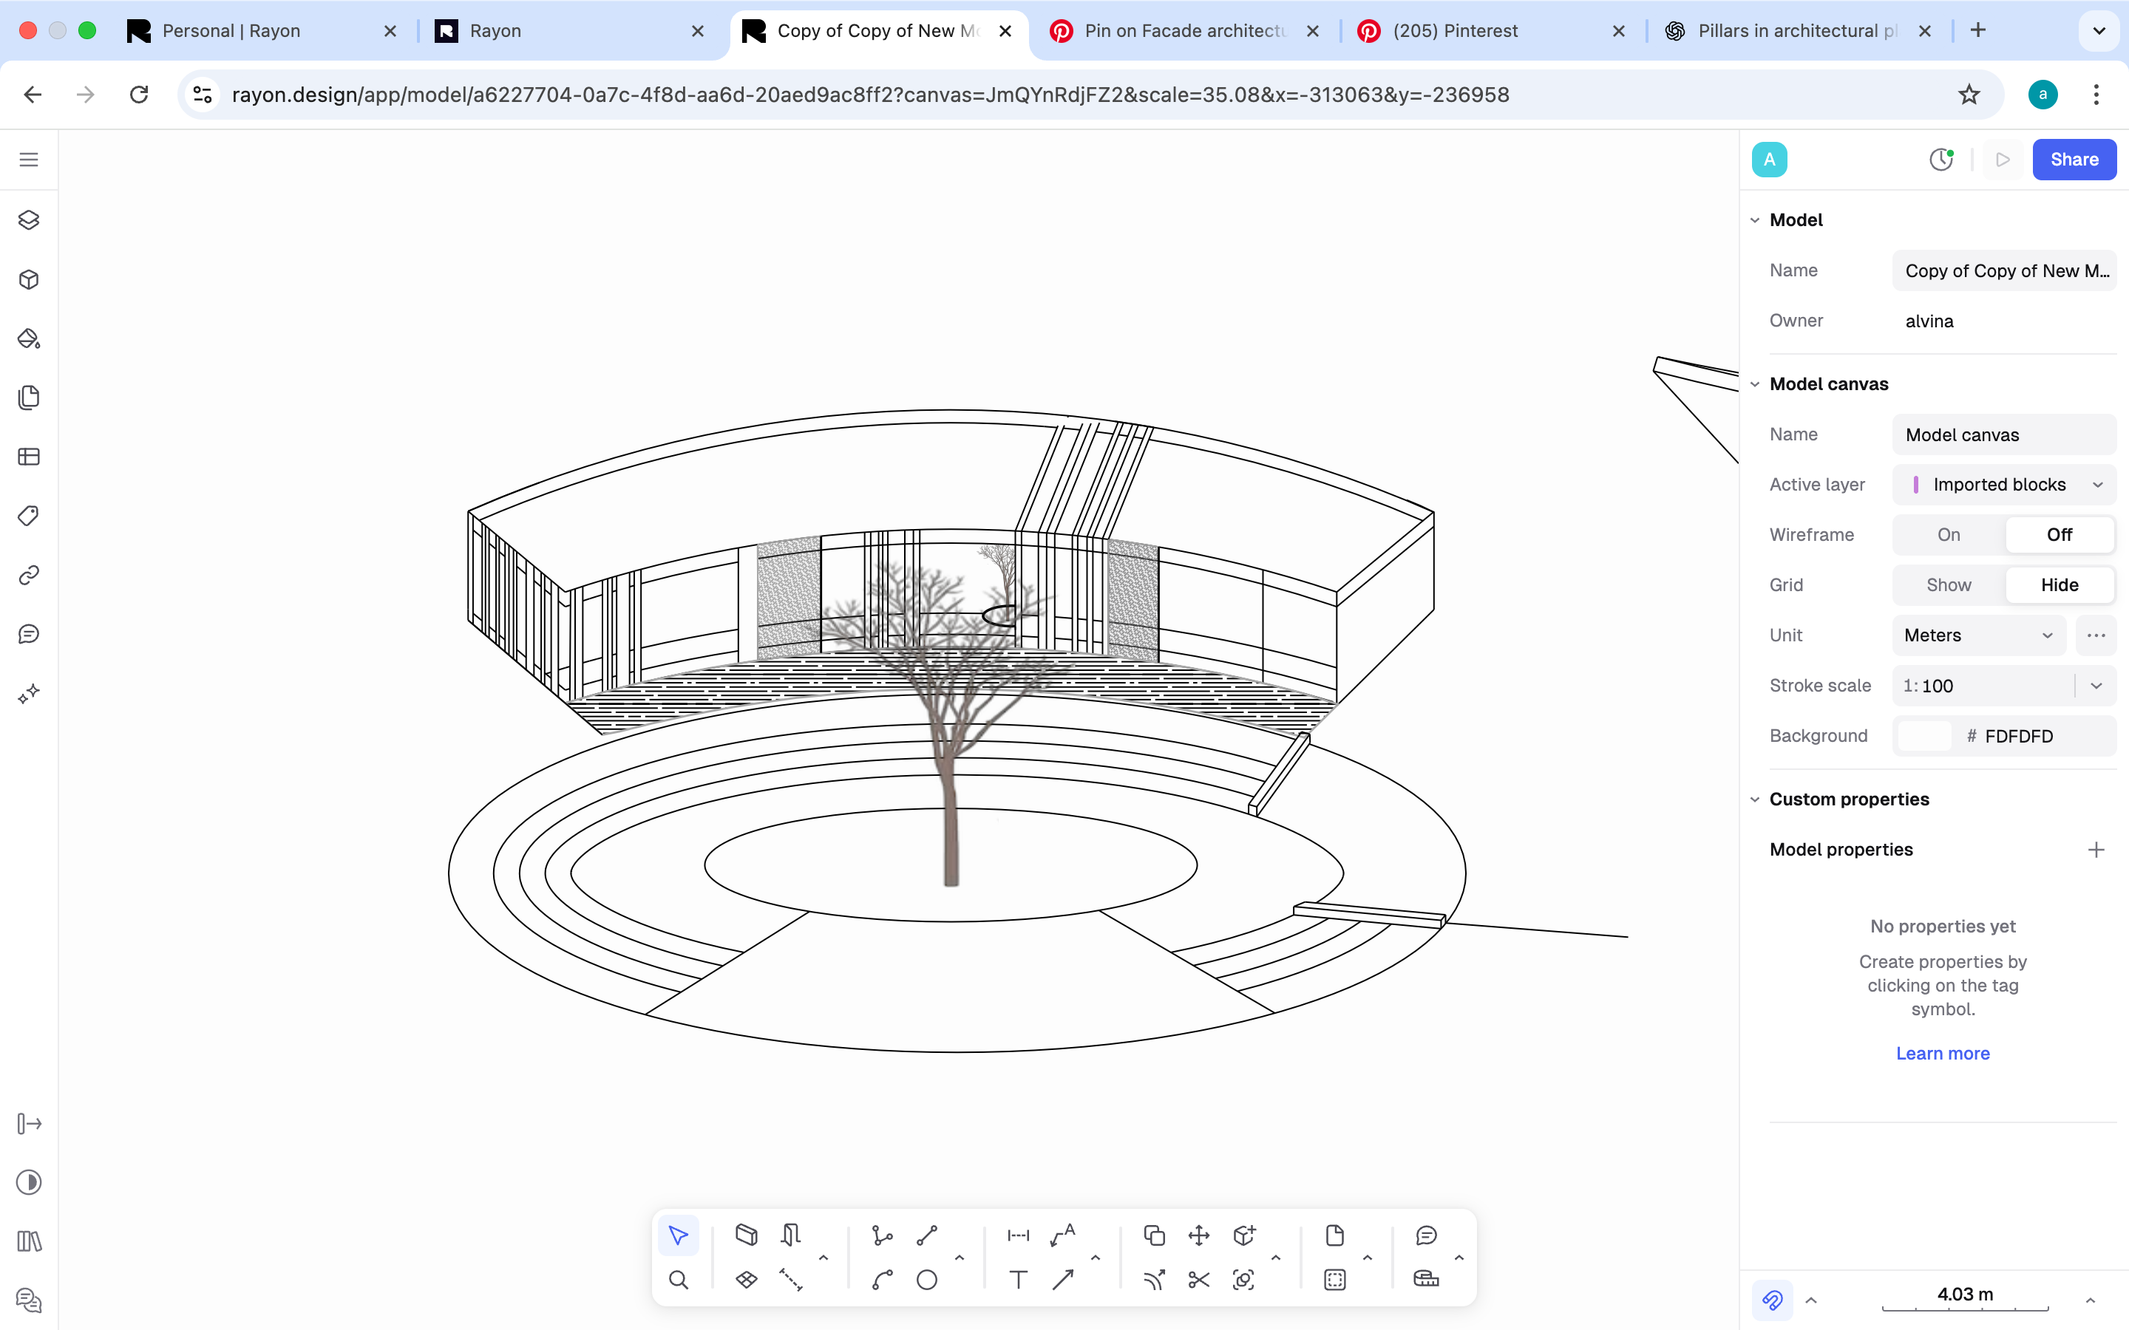
Task: Activate the scissors trim tool
Action: 1198,1280
